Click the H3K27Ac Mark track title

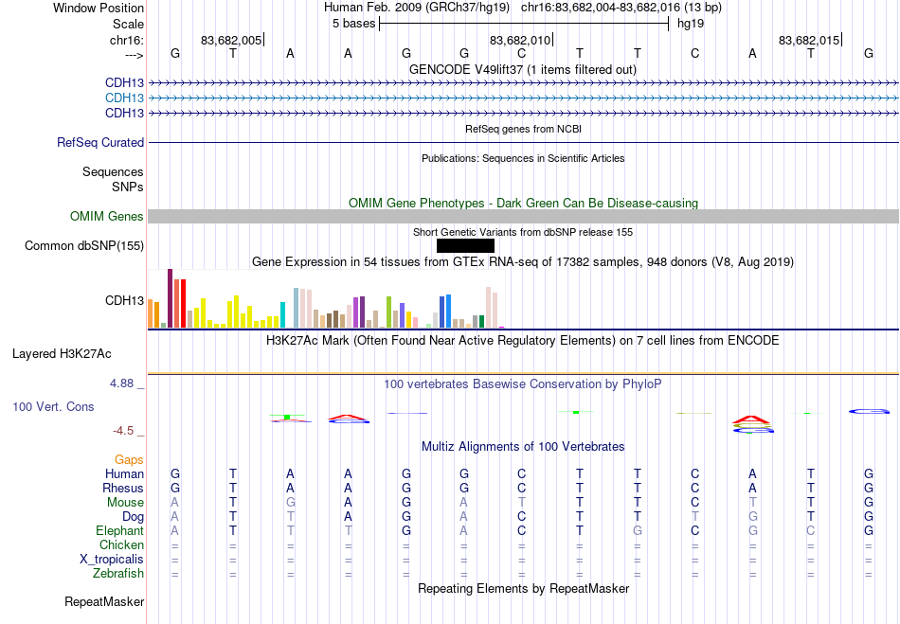(523, 341)
